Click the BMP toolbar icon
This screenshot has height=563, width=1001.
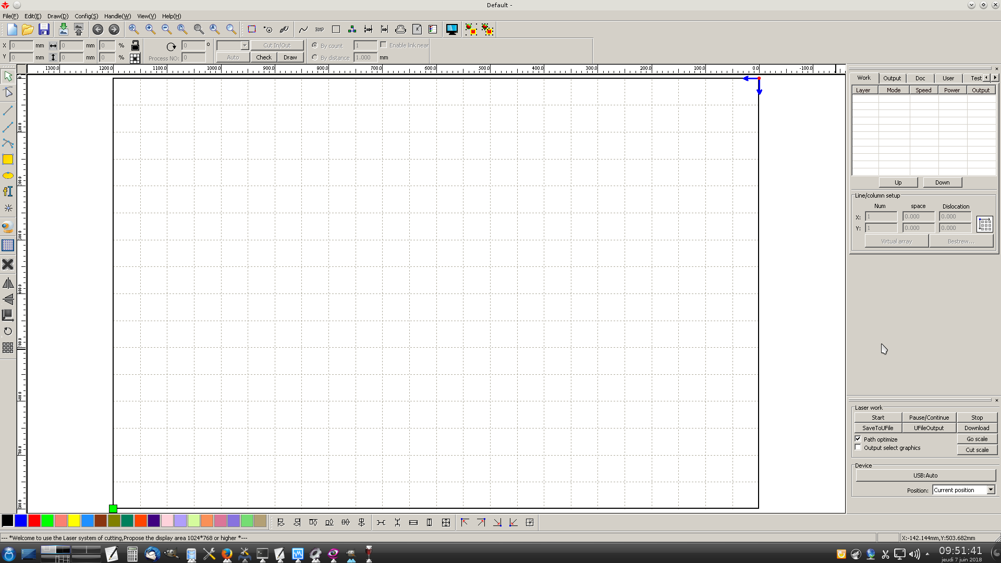320,29
